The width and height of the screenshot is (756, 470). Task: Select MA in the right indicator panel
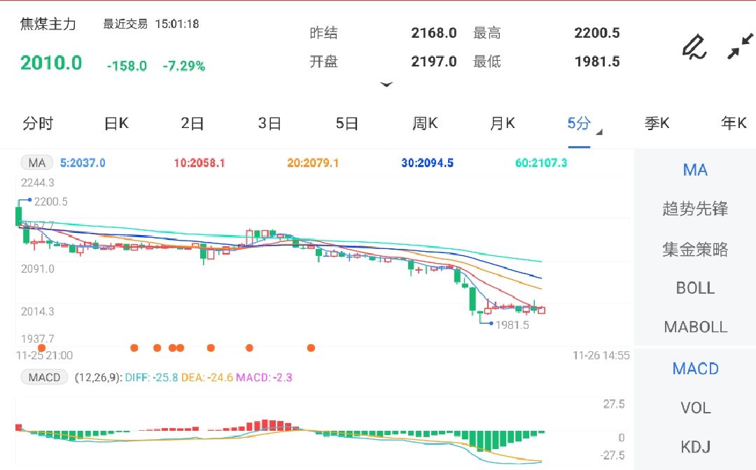tap(694, 169)
